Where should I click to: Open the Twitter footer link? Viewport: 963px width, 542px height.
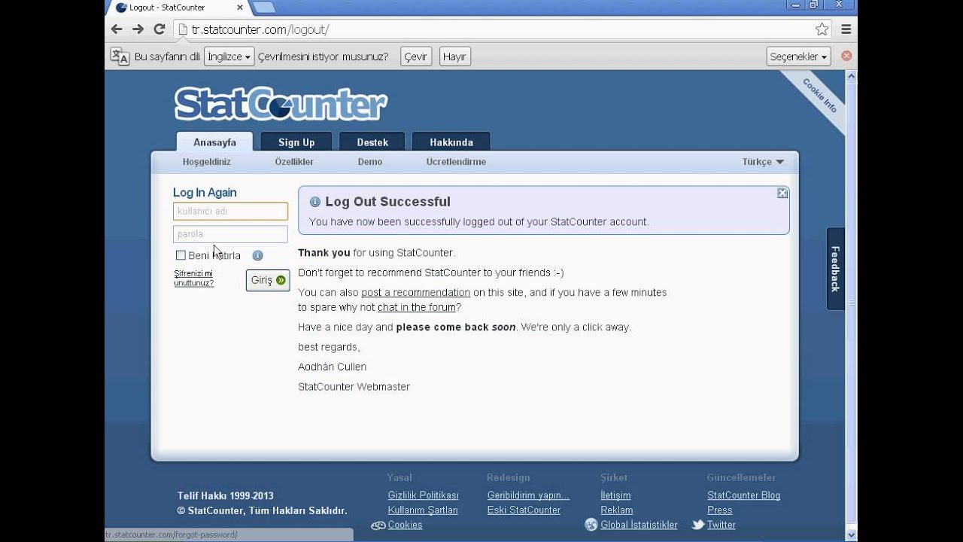click(x=721, y=525)
